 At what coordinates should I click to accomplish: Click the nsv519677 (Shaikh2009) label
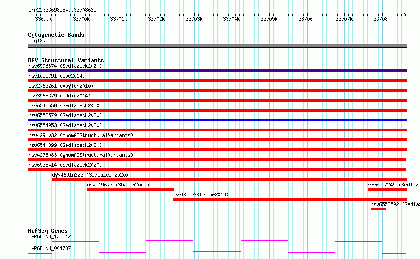[118, 185]
